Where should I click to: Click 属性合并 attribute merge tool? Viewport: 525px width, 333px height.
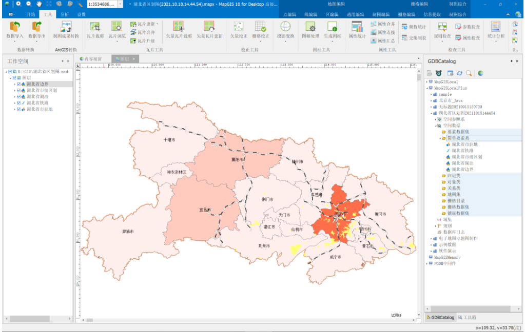(383, 24)
